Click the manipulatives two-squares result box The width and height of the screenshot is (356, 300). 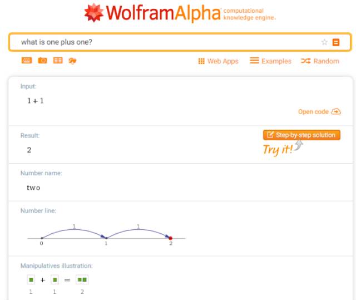(x=82, y=279)
